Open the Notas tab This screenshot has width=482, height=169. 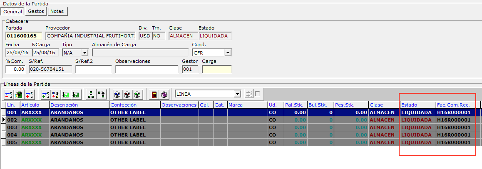pos(57,12)
